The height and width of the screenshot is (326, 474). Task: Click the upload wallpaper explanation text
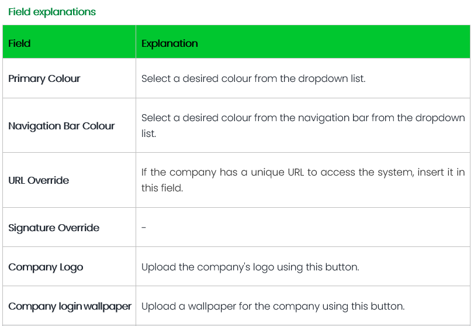273,306
